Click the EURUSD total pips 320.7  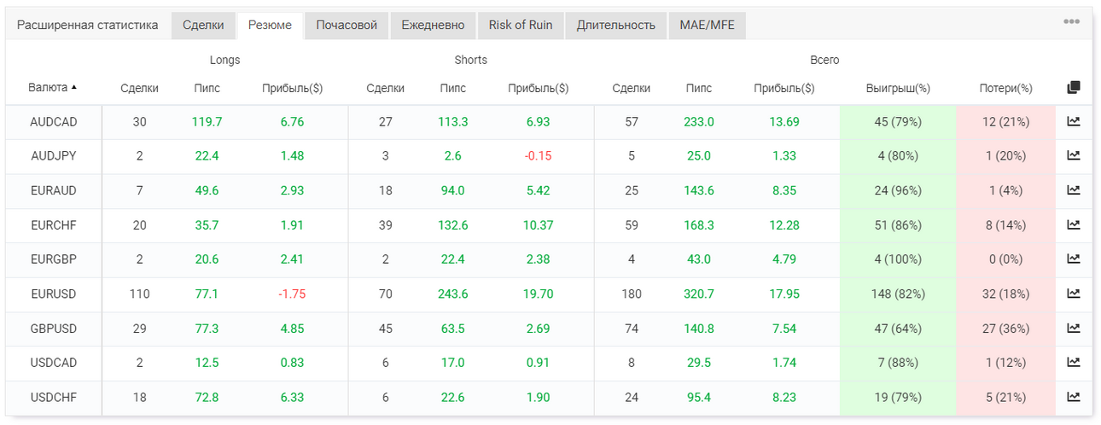tap(699, 294)
